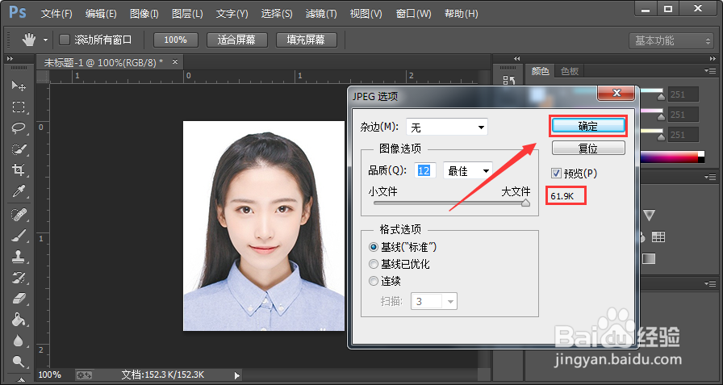The width and height of the screenshot is (723, 385).
Task: Open the 图像(I) menu
Action: (x=144, y=14)
